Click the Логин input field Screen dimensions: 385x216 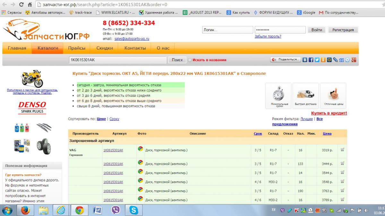[227, 30]
